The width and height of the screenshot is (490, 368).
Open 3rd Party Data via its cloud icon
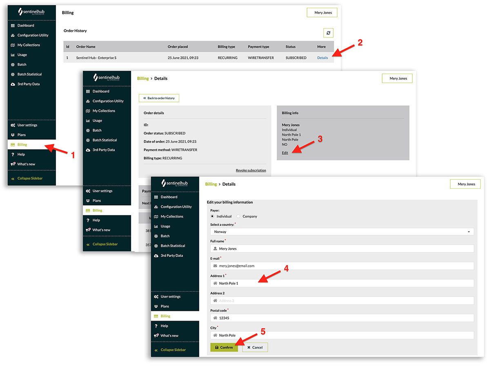13,84
